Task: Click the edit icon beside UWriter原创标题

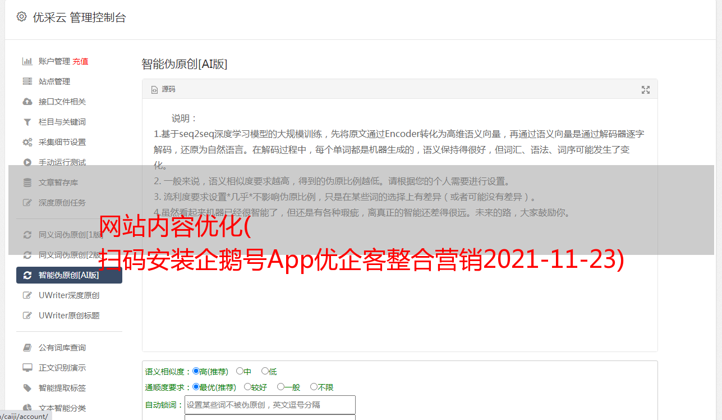Action: (27, 316)
